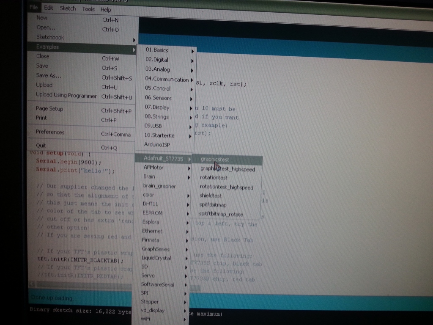Expand the GraphSeries library examples

click(x=160, y=249)
